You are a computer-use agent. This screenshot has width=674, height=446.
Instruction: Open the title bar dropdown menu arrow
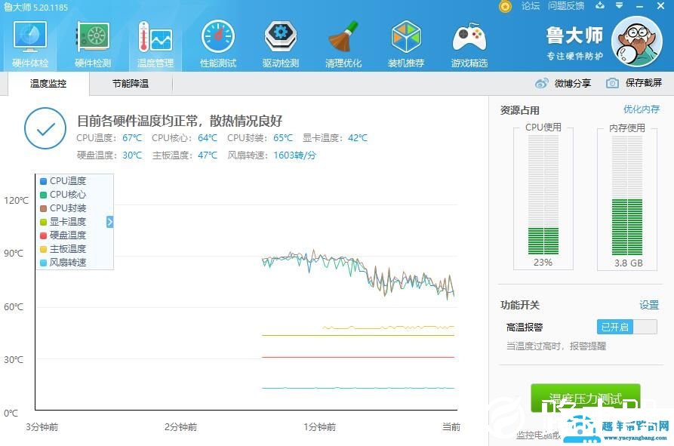pos(619,5)
